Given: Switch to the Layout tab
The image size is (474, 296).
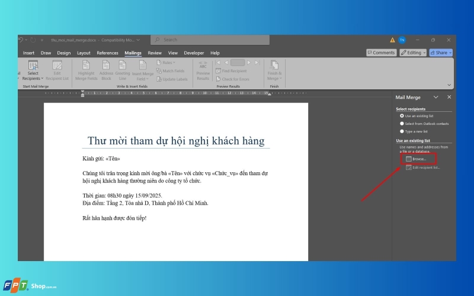Looking at the screenshot, I should [x=84, y=53].
